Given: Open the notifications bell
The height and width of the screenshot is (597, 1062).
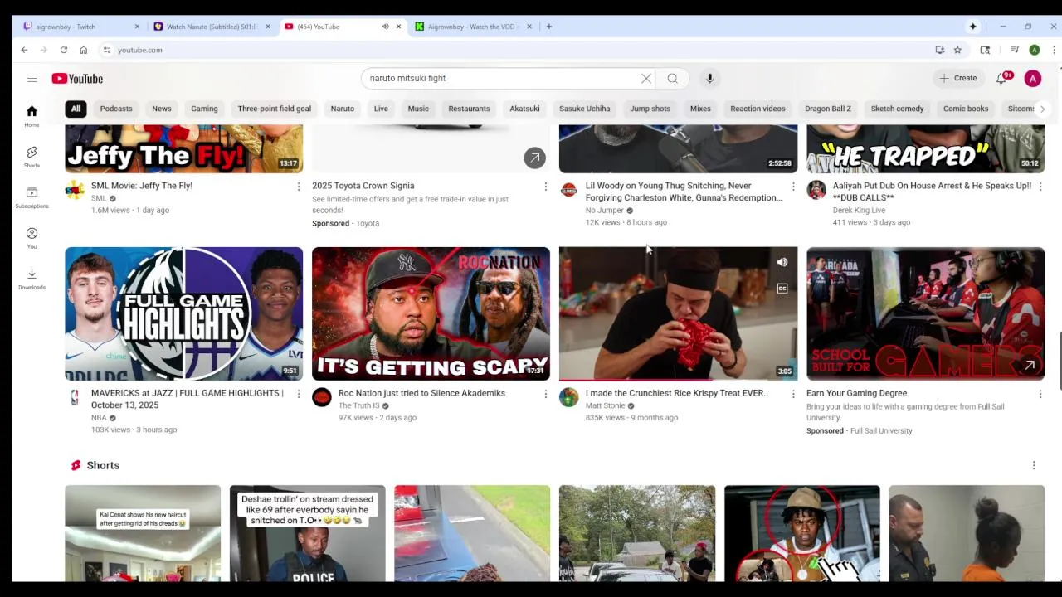Looking at the screenshot, I should (1002, 78).
